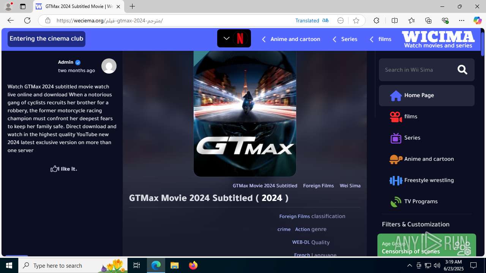Viewport: 486px width, 273px height.
Task: Launch Firefox from the taskbar
Action: [193, 265]
